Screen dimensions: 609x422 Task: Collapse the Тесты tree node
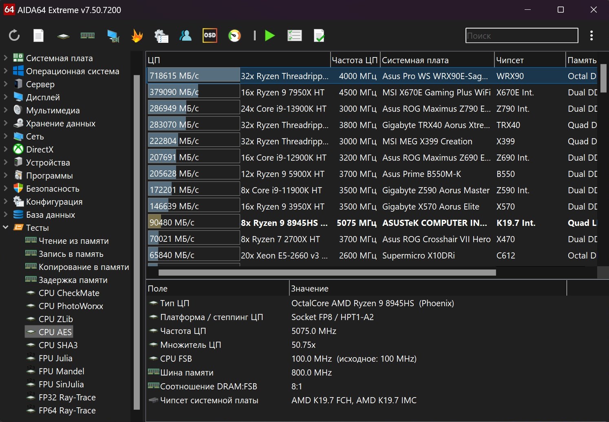tap(6, 228)
